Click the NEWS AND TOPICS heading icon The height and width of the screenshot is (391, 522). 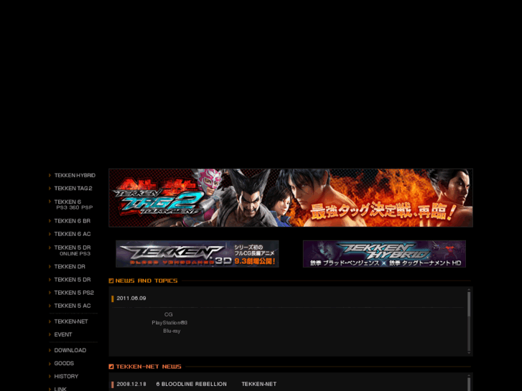pyautogui.click(x=111, y=281)
